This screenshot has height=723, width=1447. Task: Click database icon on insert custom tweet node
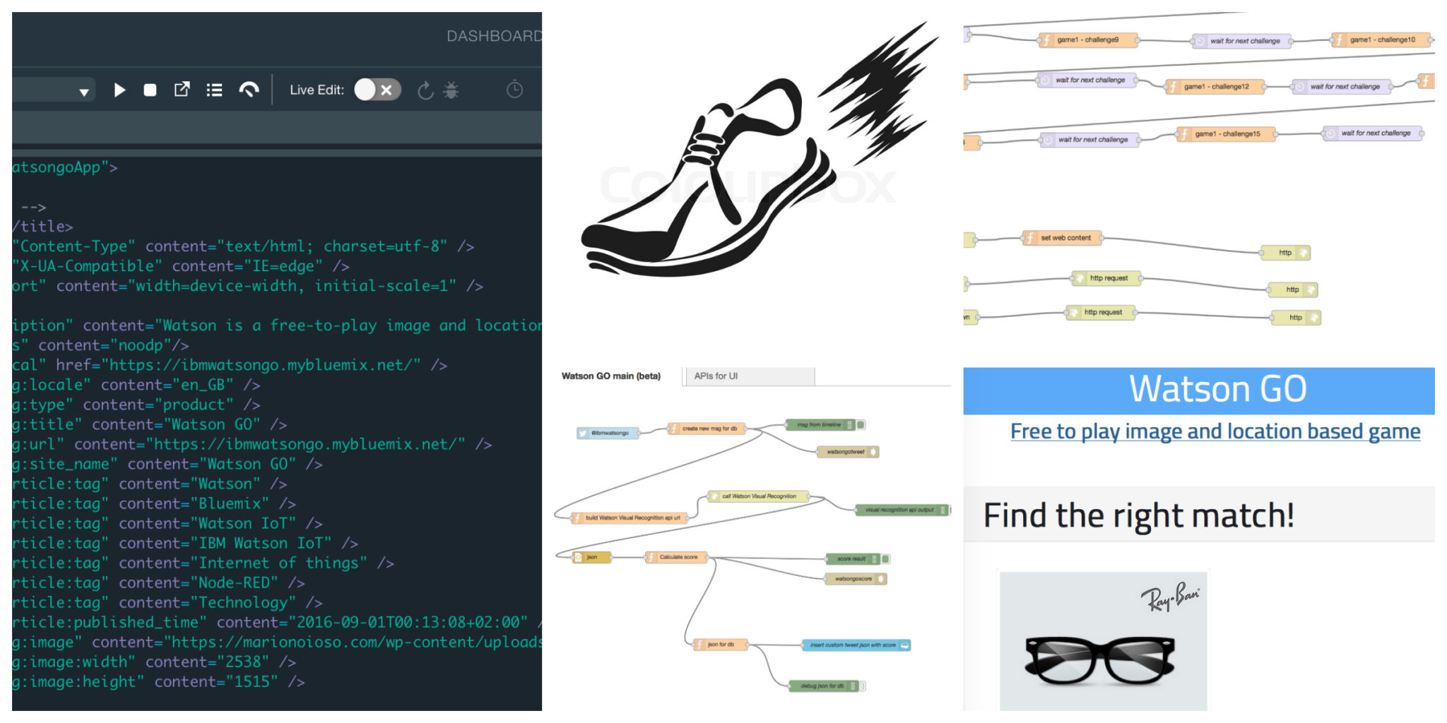[x=904, y=645]
